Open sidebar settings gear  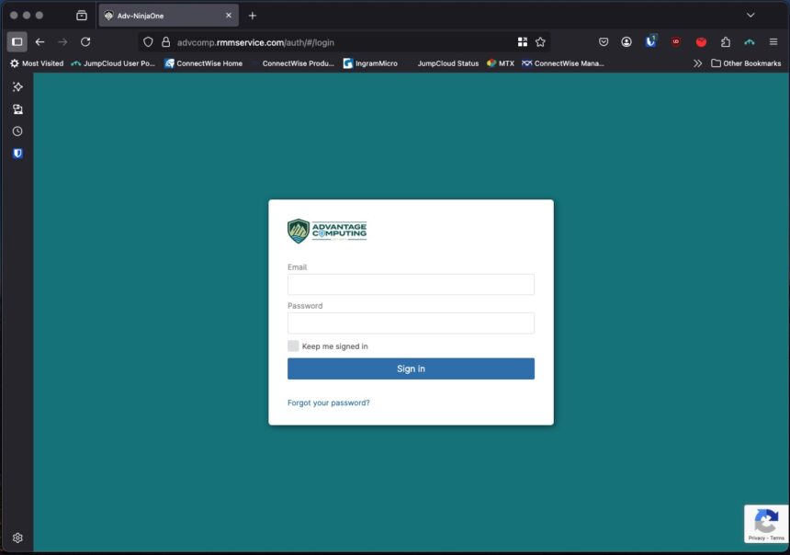pos(17,538)
